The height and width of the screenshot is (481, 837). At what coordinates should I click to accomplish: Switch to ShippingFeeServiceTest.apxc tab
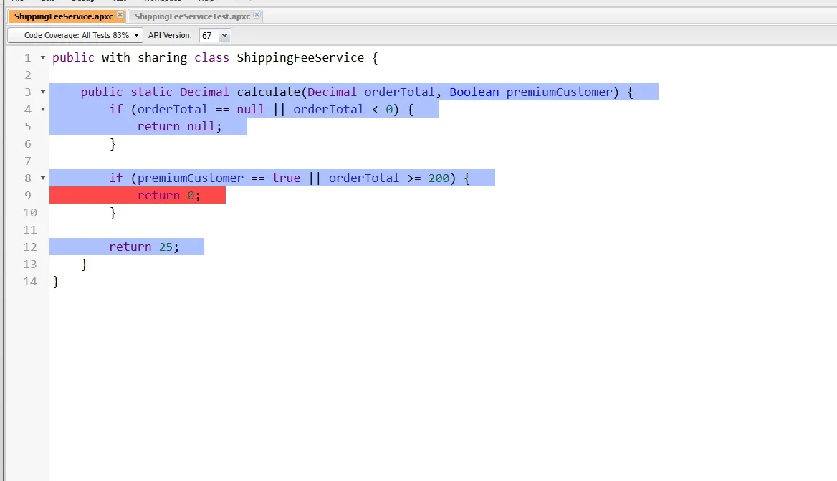pos(192,16)
